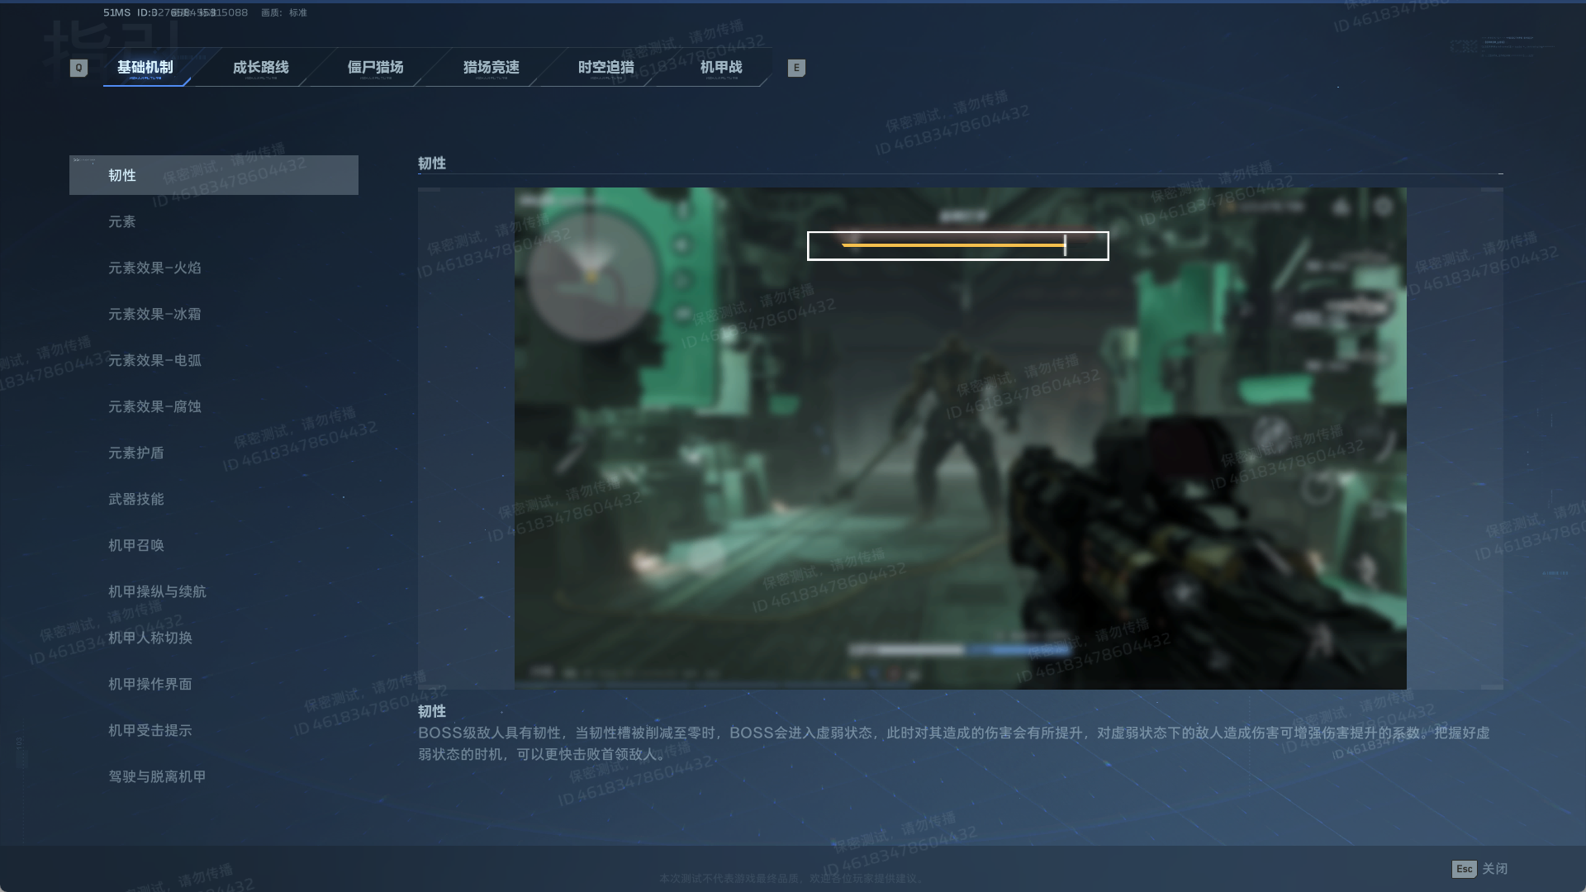Open 机甲操纵与续航 in the list
1586x892 pixels.
coord(157,591)
